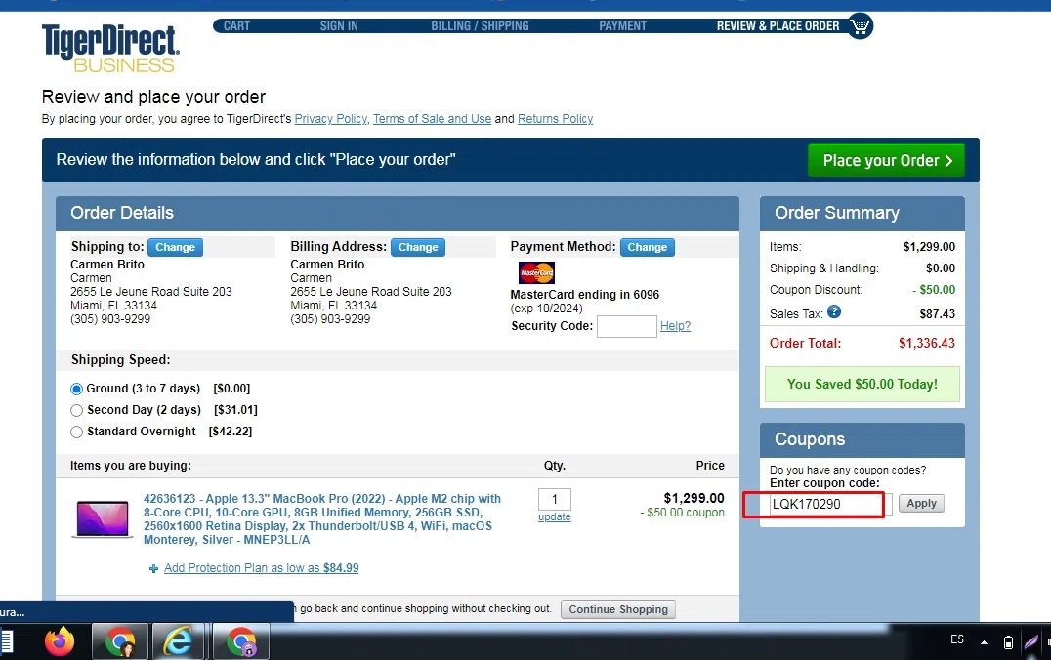The width and height of the screenshot is (1051, 660).
Task: Change the Payment Method
Action: click(647, 247)
